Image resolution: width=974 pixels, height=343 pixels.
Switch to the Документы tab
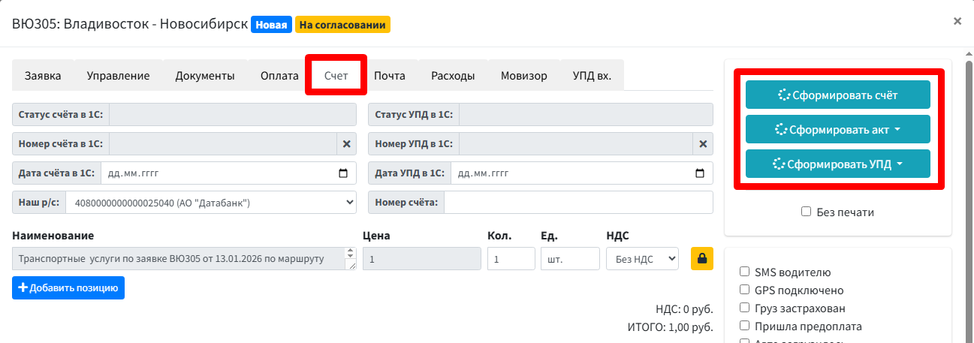(204, 75)
